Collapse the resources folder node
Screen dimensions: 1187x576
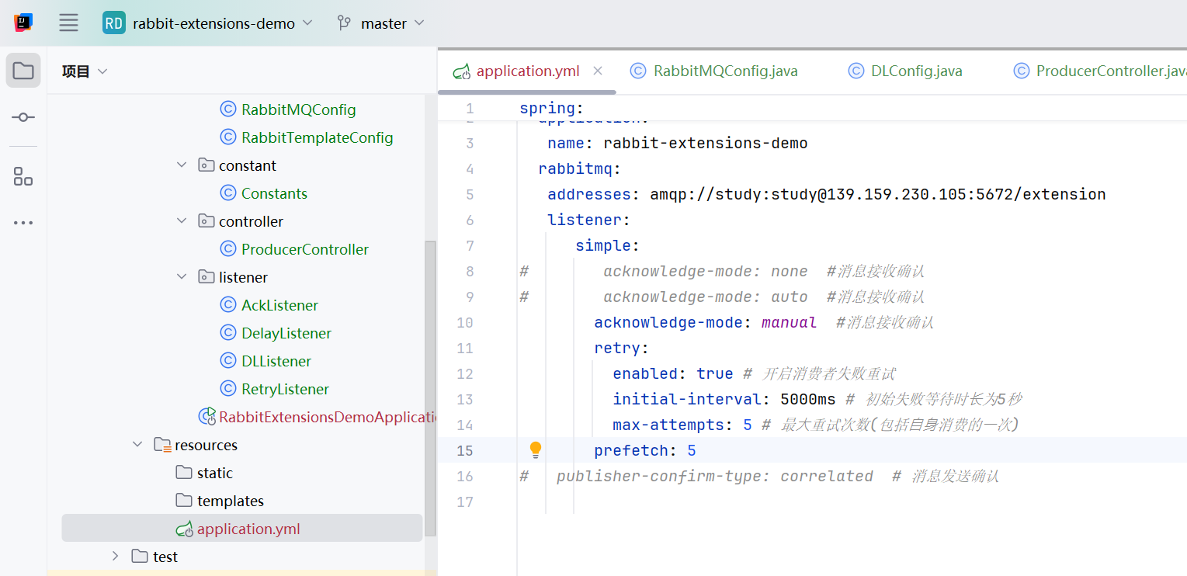pos(137,445)
